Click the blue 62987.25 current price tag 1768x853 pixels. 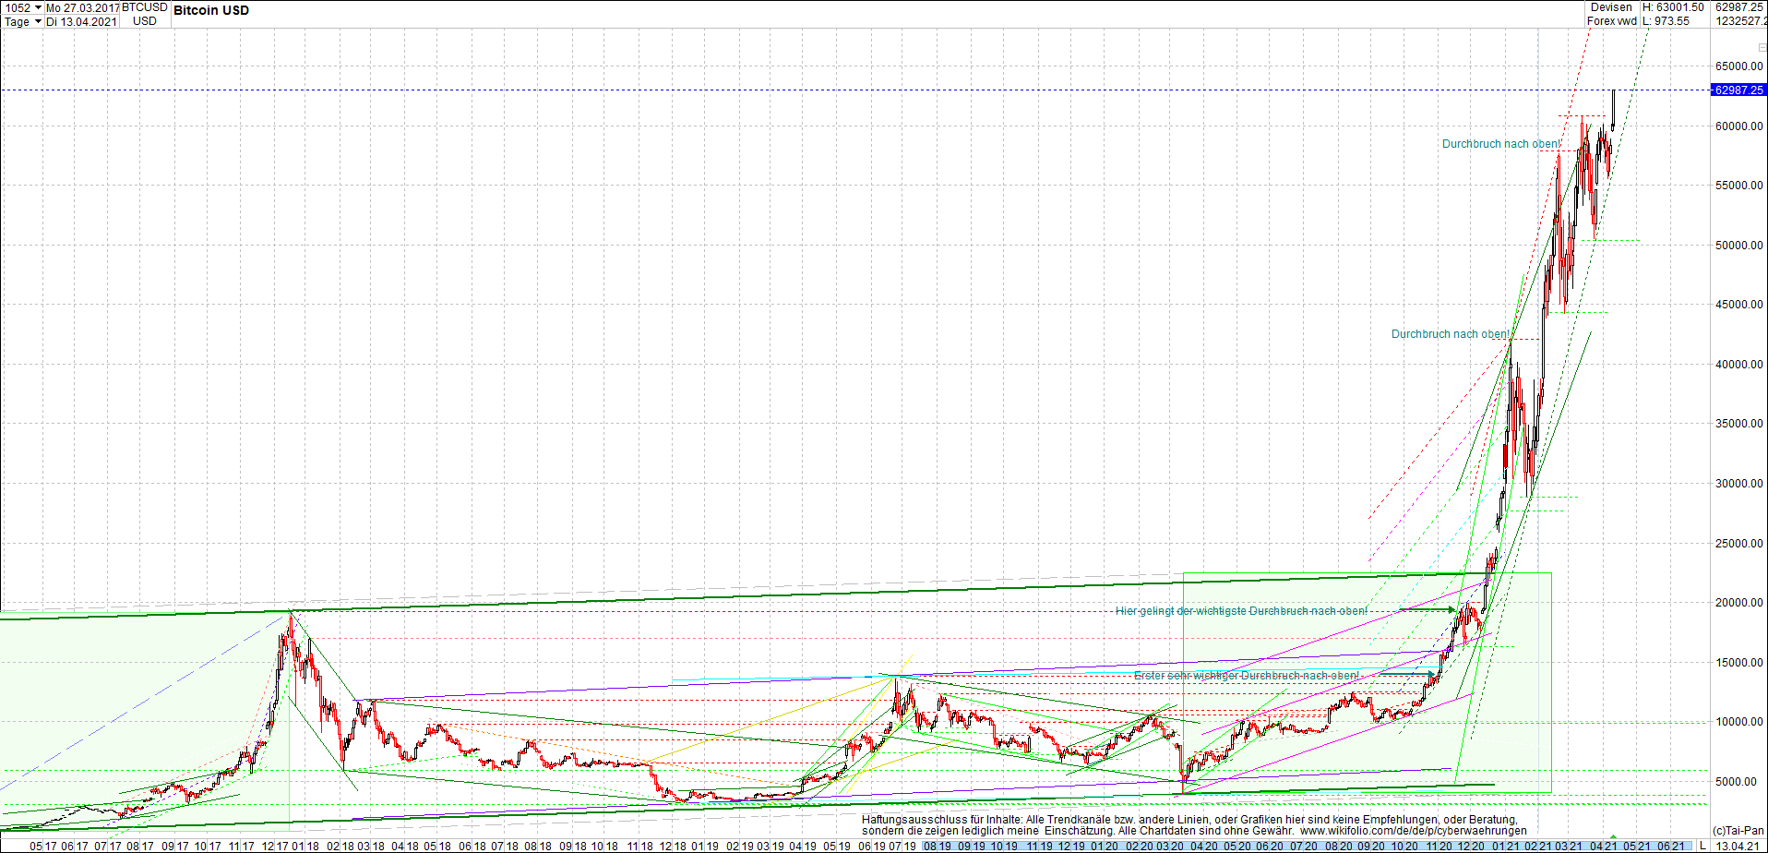pyautogui.click(x=1738, y=90)
